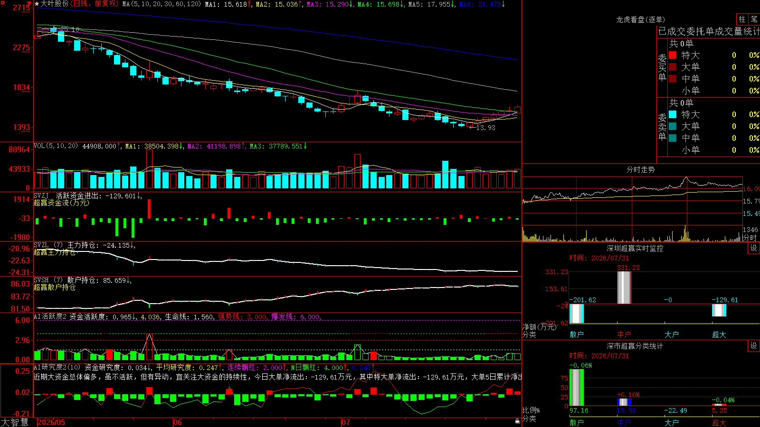Click the -129.61 超大 bar in 实时监控

point(719,310)
